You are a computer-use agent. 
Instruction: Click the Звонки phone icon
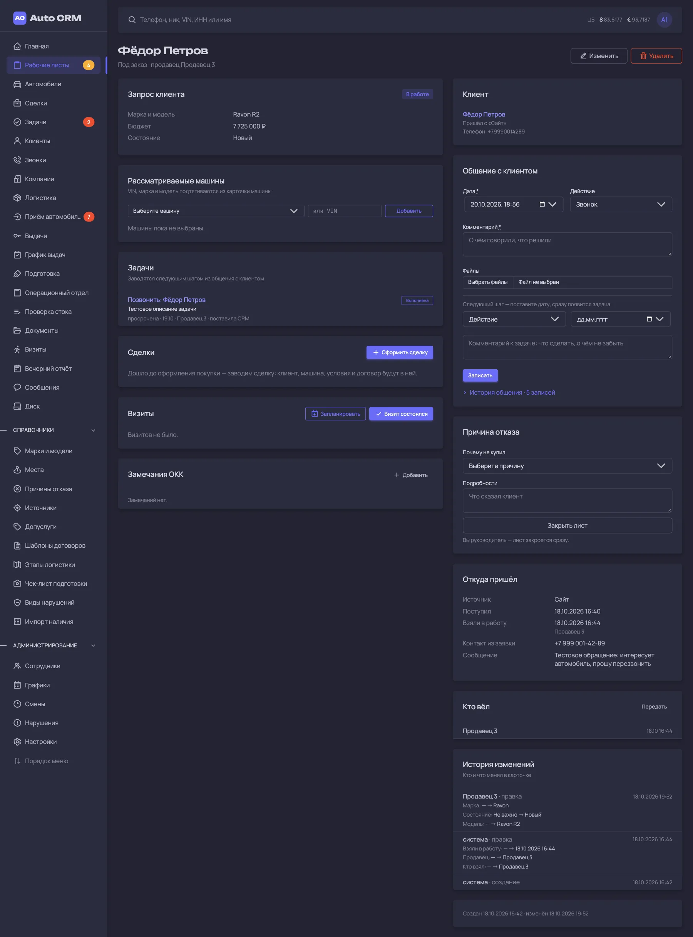[17, 160]
